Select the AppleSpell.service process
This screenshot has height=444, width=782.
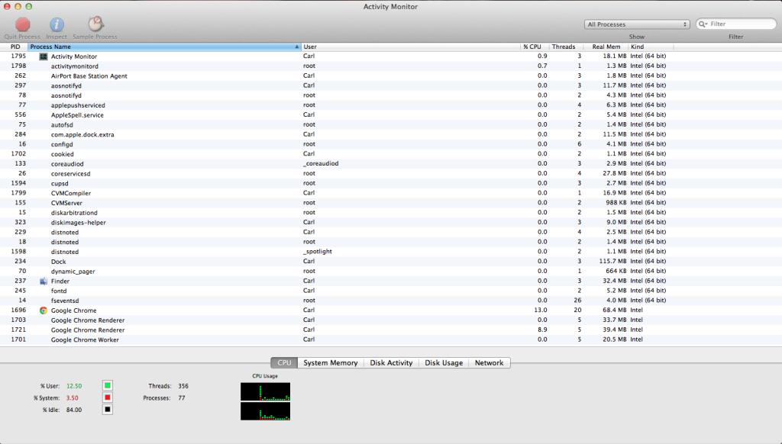(391, 114)
